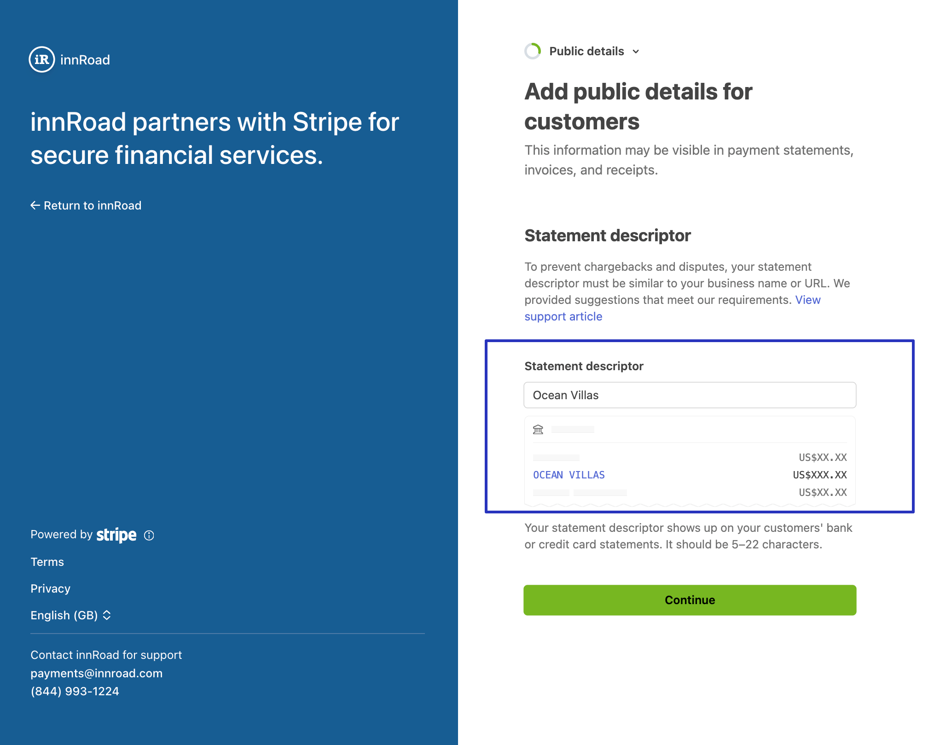Click Return to innRoad link
Viewport: 940px width, 745px height.
pos(92,205)
